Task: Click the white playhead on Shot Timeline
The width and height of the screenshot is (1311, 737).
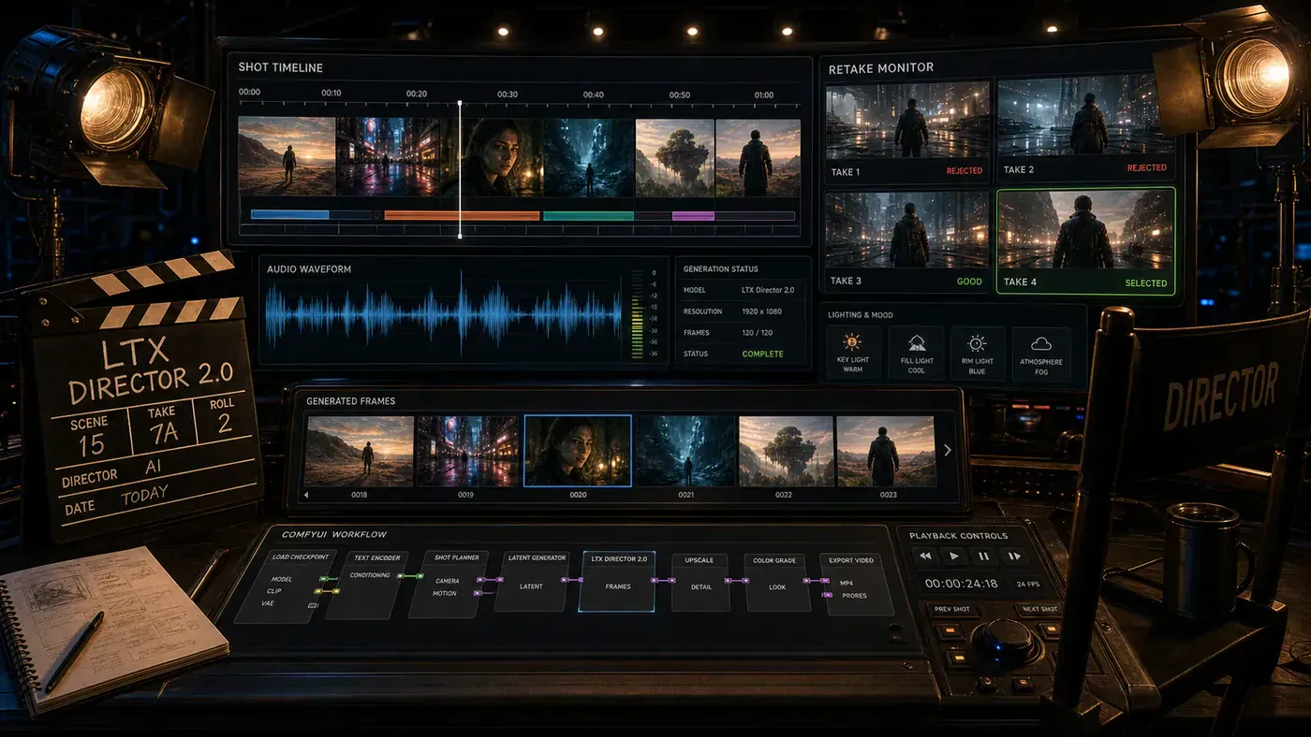Action: (x=460, y=168)
